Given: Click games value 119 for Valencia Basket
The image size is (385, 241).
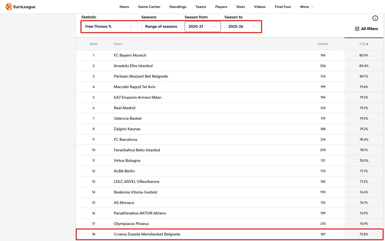Looking at the screenshot, I should click(x=323, y=118).
